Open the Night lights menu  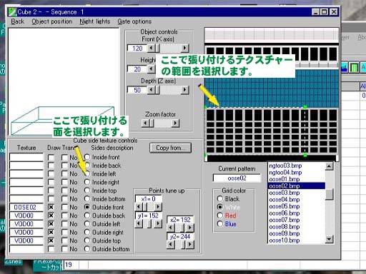point(95,21)
